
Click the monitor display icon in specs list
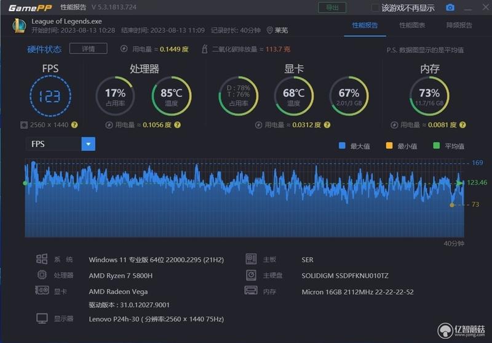pyautogui.click(x=42, y=318)
